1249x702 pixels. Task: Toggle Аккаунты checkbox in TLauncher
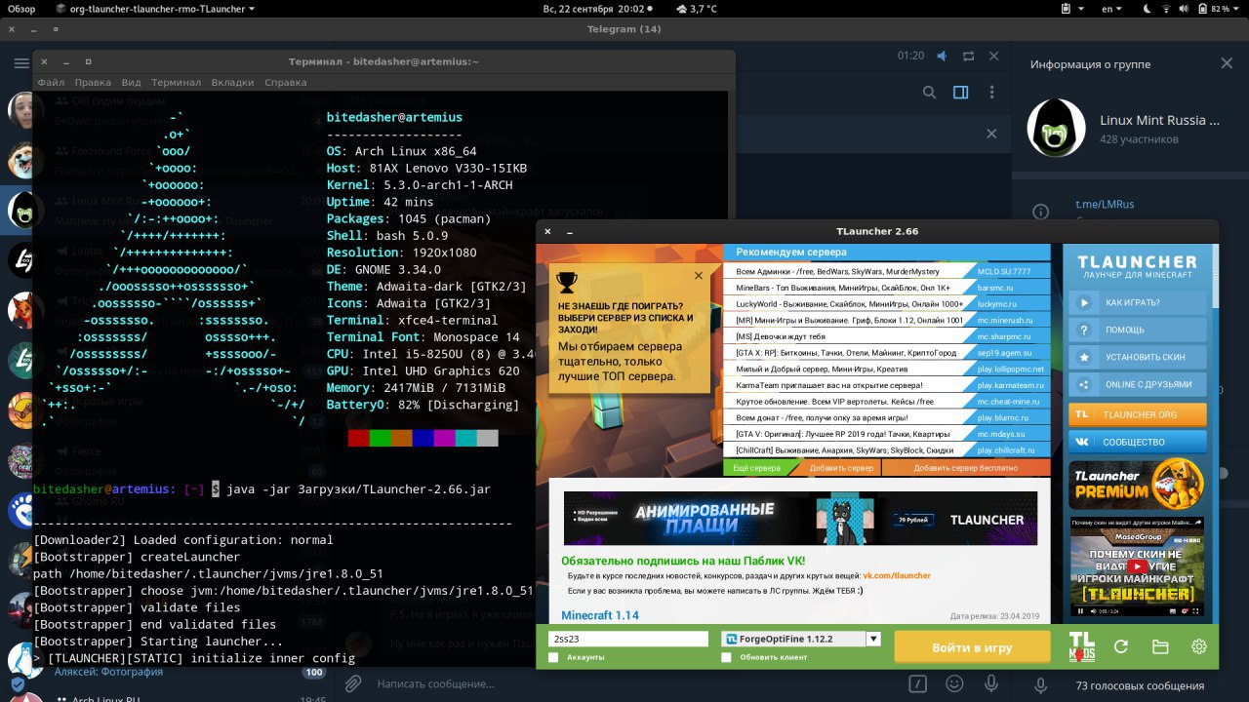click(553, 657)
